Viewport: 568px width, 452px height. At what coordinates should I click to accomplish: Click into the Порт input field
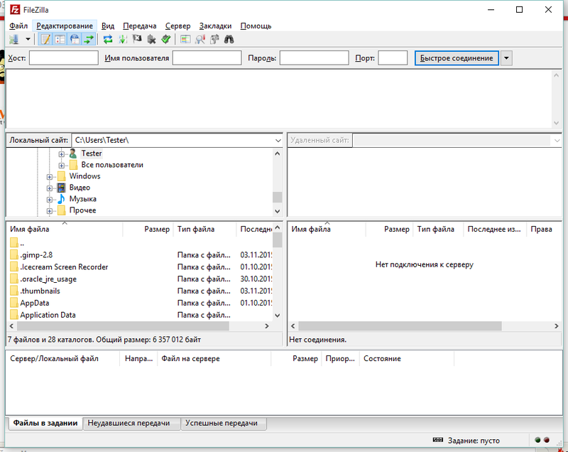coord(393,58)
